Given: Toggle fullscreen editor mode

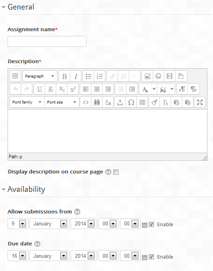Looking at the screenshot, I should click(200, 102).
